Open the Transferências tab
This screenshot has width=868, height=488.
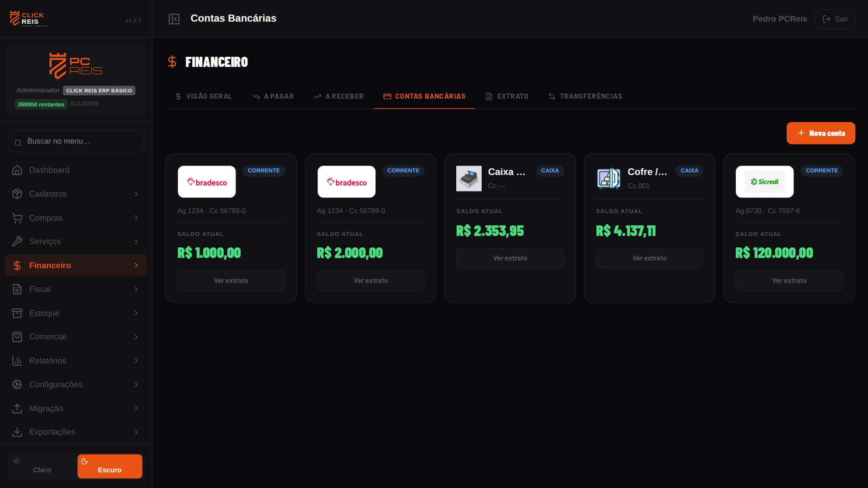[585, 97]
